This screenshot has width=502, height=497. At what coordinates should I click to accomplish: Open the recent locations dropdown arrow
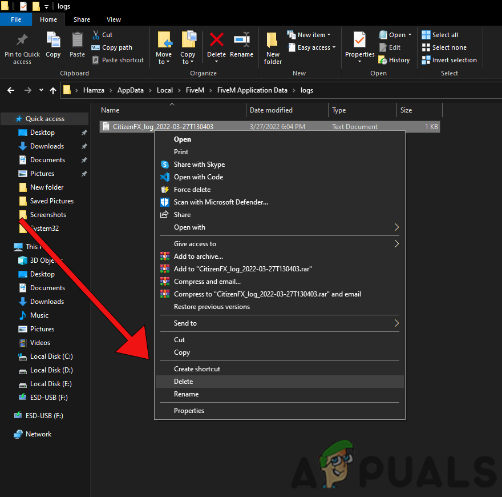click(x=41, y=90)
